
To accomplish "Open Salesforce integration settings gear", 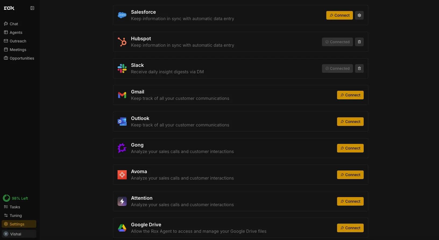I will coord(359,15).
